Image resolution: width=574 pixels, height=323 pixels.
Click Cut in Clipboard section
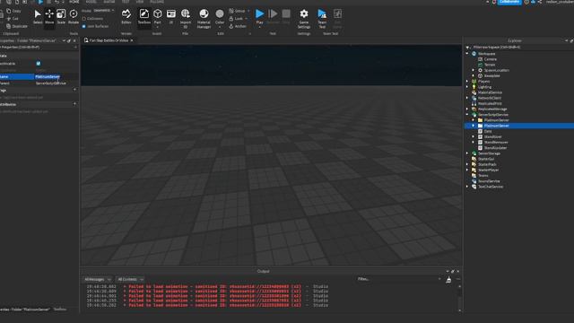tap(13, 19)
